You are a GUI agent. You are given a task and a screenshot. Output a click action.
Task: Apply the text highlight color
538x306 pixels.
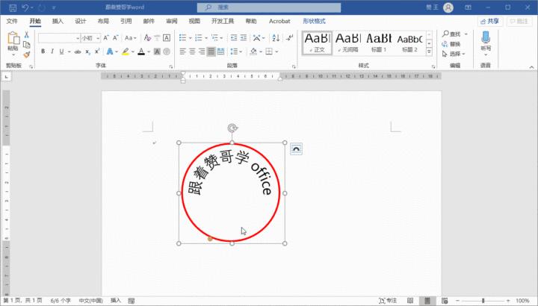pyautogui.click(x=126, y=51)
